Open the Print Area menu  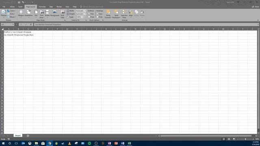point(41,14)
